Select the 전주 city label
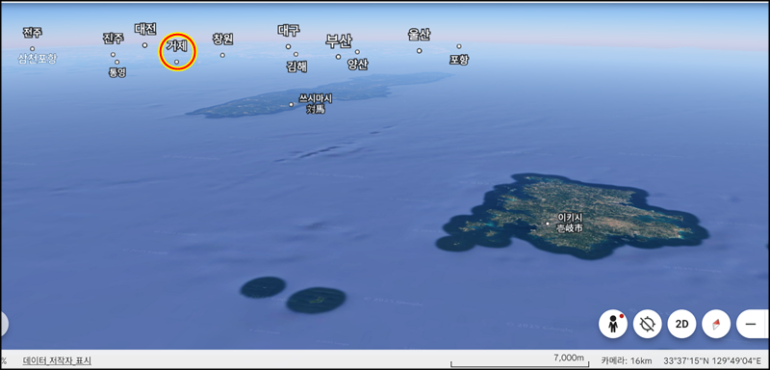The width and height of the screenshot is (770, 370). coord(32,33)
